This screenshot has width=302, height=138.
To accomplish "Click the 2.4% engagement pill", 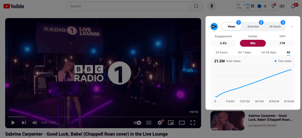I will (223, 43).
